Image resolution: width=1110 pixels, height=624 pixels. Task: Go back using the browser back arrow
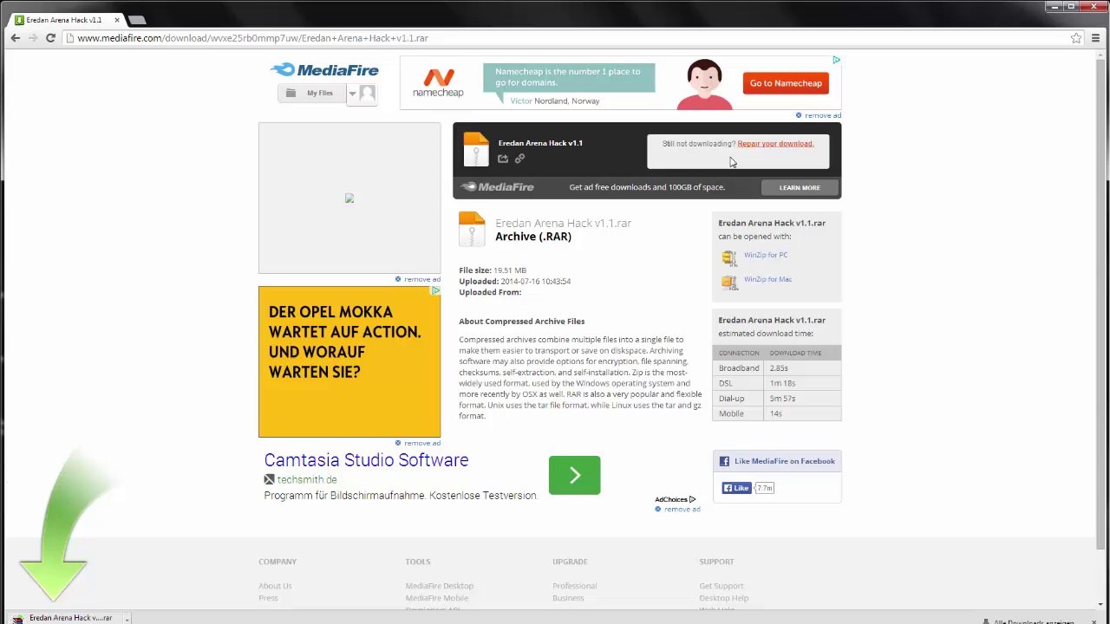[15, 38]
